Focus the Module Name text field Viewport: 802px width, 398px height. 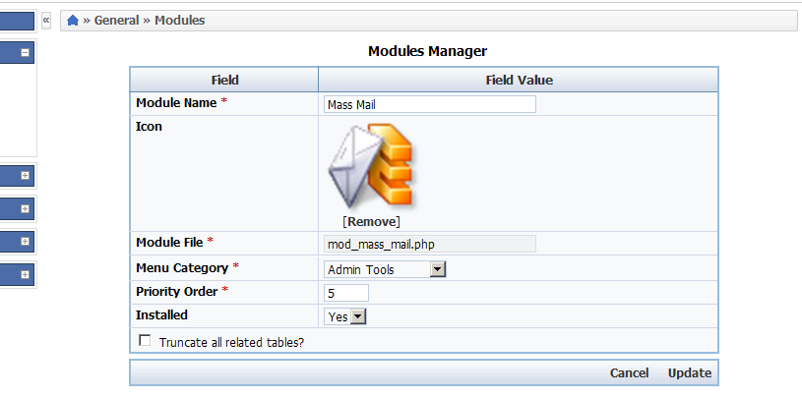point(430,104)
